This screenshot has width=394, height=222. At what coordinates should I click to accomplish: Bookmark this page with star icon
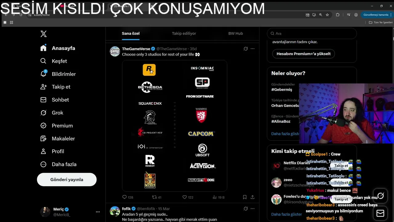tap(327, 15)
